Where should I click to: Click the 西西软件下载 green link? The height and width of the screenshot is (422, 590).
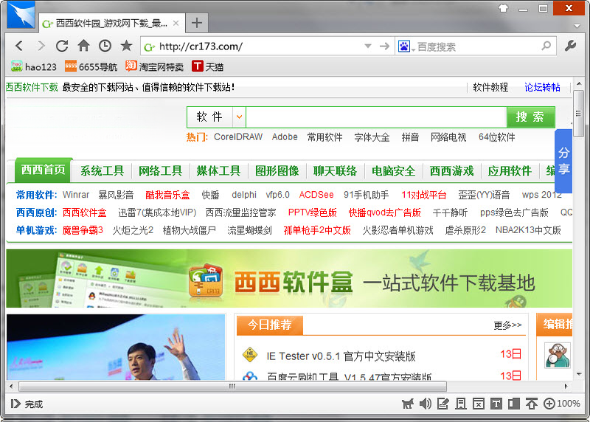(x=32, y=87)
